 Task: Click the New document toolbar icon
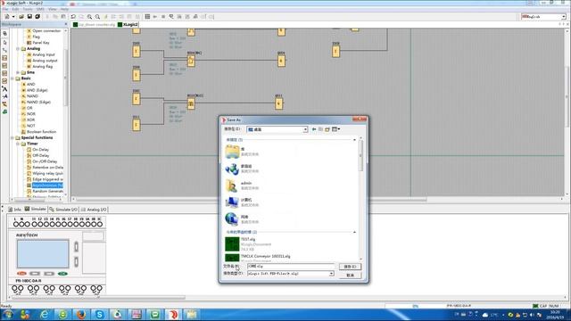(7, 17)
